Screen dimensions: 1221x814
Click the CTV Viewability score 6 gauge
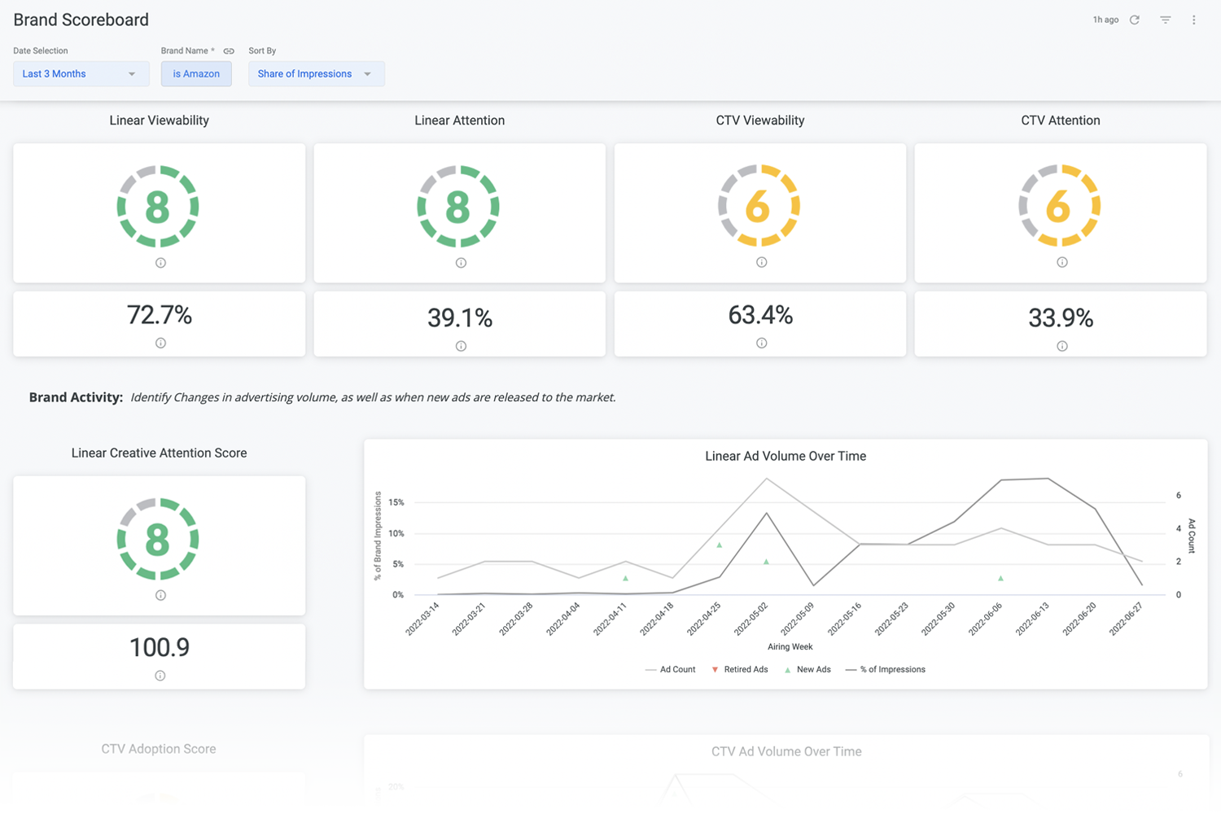pos(759,206)
